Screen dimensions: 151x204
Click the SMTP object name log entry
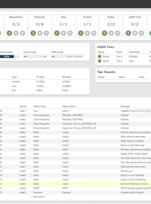pos(65,188)
